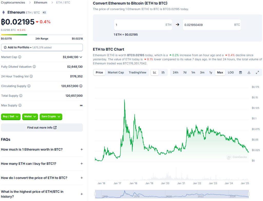Open the Earn Crypto dropdown
The width and height of the screenshot is (263, 201).
coord(51,117)
